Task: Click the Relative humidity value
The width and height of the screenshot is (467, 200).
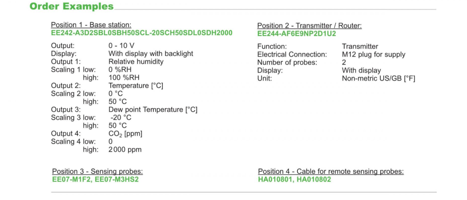Action: coord(136,62)
